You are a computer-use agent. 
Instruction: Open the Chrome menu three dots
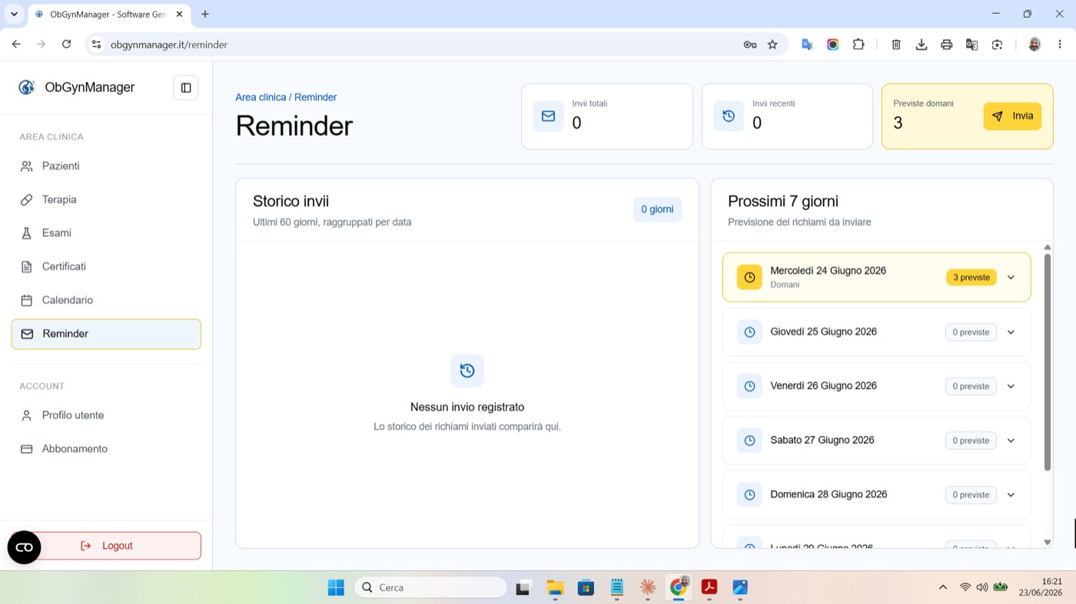click(1061, 45)
